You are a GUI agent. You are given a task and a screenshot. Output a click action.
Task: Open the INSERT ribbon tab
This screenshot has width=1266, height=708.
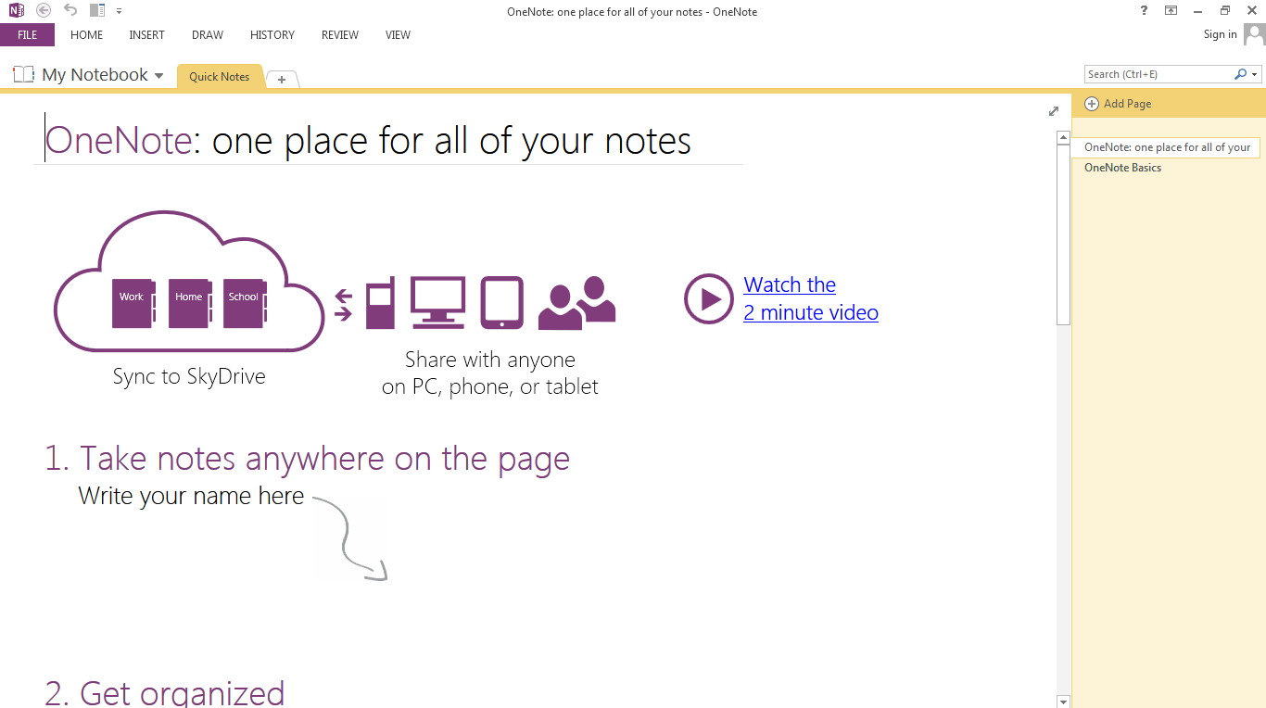point(146,35)
